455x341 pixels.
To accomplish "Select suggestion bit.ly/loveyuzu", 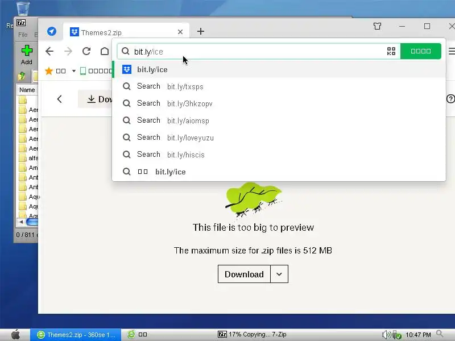I will click(x=279, y=138).
